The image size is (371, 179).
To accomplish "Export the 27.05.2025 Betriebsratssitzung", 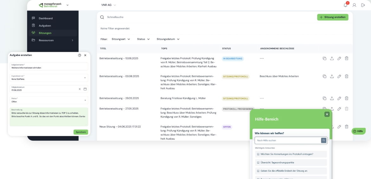I will click(x=332, y=109).
